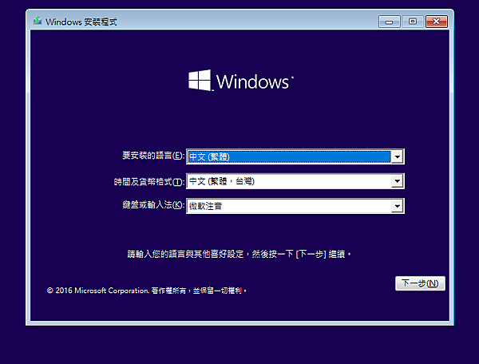Select the 中文 (繁體，台灣) format field

295,181
